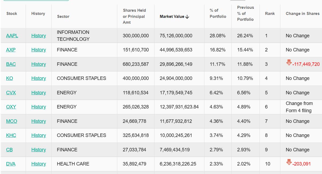View History for MCO
The height and width of the screenshot is (174, 322).
(x=38, y=121)
